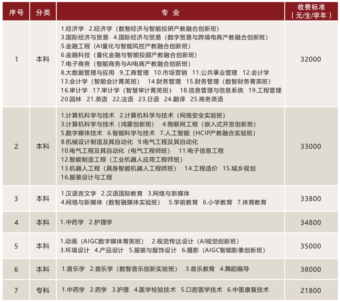
Task: Click major 3.音乐教育
Action: pyautogui.click(x=200, y=269)
